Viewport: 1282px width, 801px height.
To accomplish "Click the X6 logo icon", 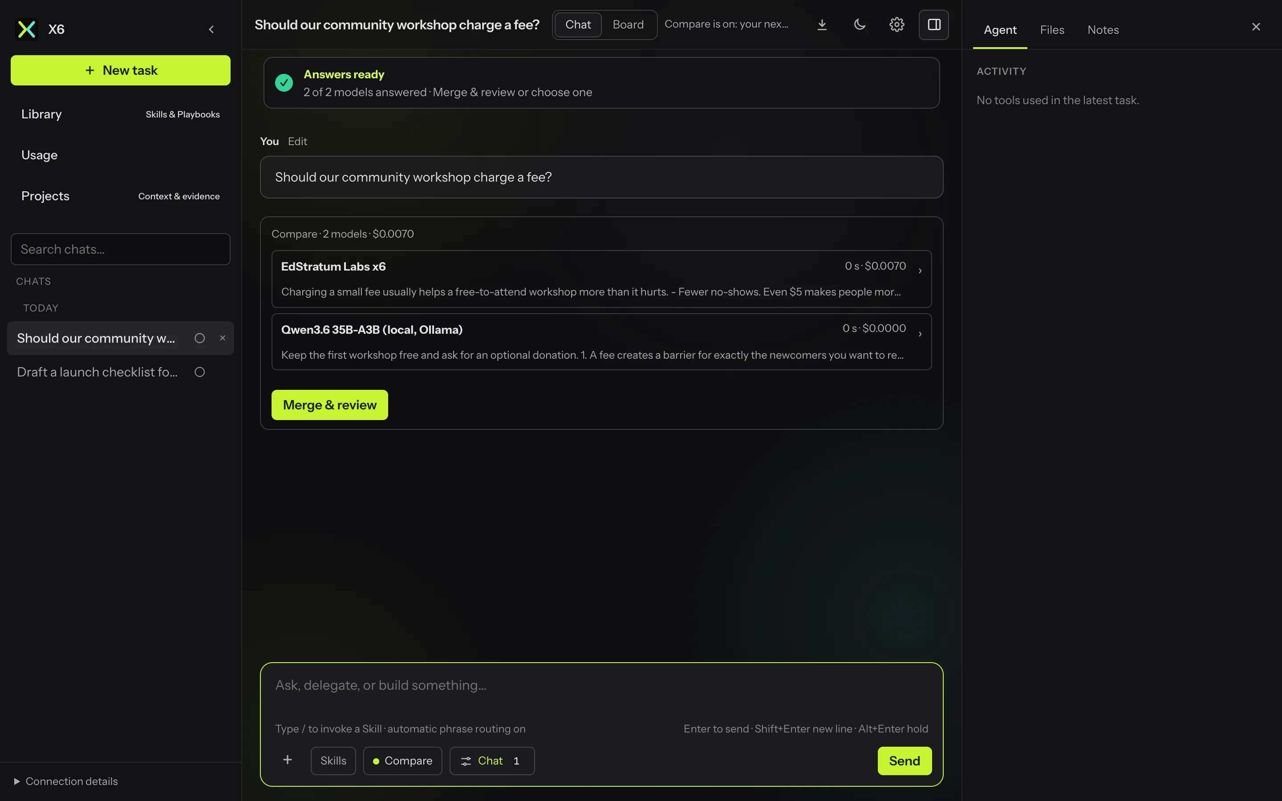I will (x=27, y=29).
